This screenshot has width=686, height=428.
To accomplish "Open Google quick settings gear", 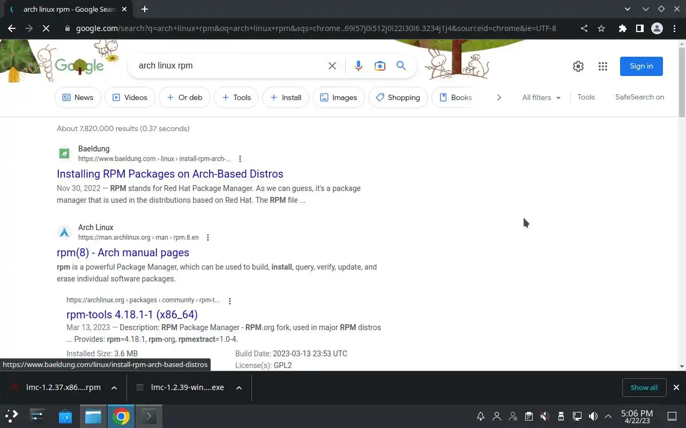I will (x=578, y=66).
